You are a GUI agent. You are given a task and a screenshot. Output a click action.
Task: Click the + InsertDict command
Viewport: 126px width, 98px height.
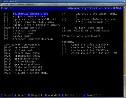coord(92,95)
